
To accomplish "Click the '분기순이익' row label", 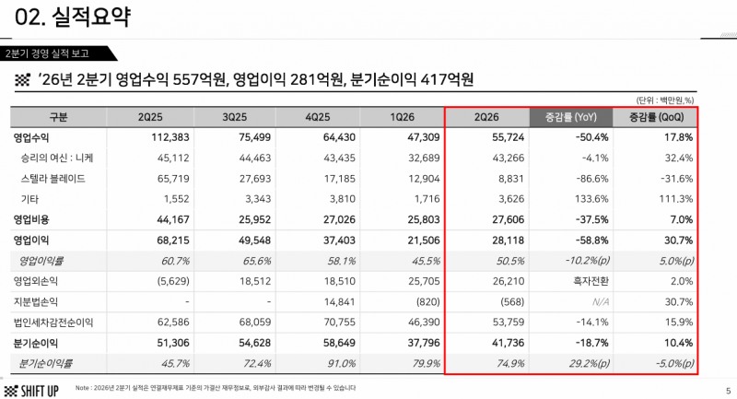I will 36,343.
